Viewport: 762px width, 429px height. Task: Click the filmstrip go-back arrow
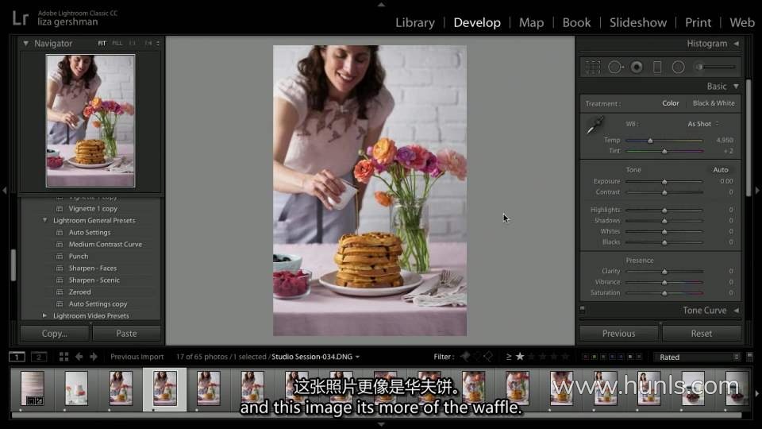pos(79,357)
